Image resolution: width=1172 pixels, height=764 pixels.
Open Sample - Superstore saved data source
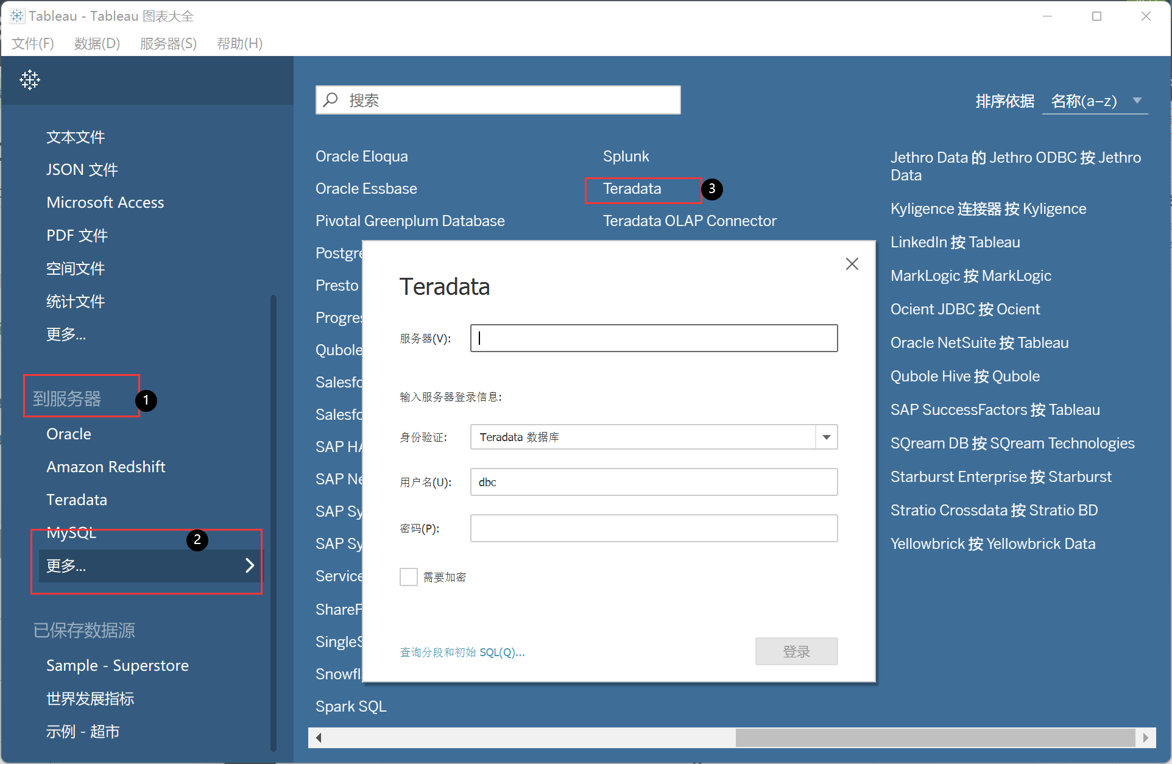coord(118,665)
